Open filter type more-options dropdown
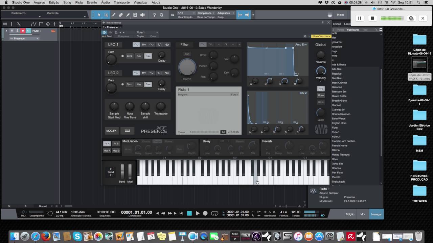 tap(240, 45)
